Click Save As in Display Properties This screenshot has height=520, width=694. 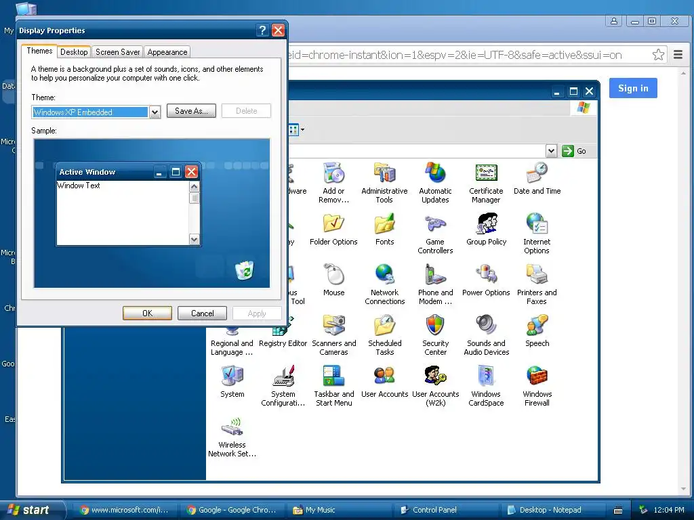coord(191,111)
